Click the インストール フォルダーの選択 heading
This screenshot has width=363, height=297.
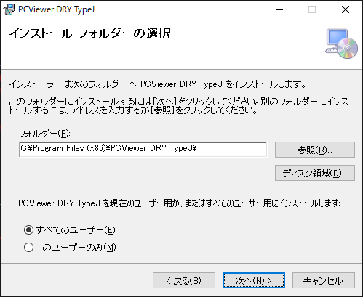(x=90, y=33)
